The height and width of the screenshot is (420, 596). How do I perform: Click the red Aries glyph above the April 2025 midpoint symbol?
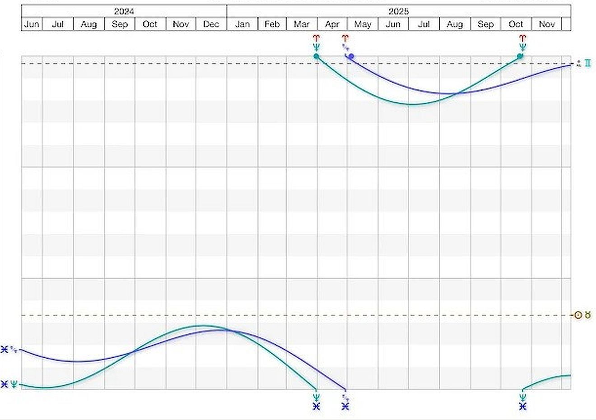pyautogui.click(x=345, y=38)
